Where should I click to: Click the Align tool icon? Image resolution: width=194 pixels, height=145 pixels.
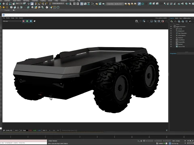[70, 4]
